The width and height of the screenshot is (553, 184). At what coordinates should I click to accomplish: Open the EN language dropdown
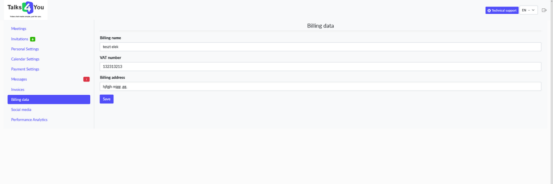coord(529,10)
